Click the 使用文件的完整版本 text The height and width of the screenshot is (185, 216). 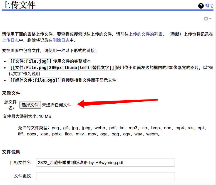point(72,61)
